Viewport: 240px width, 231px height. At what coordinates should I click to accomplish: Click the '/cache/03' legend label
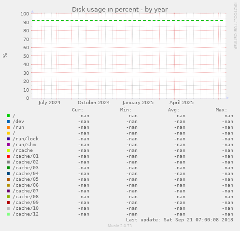(x=26, y=168)
